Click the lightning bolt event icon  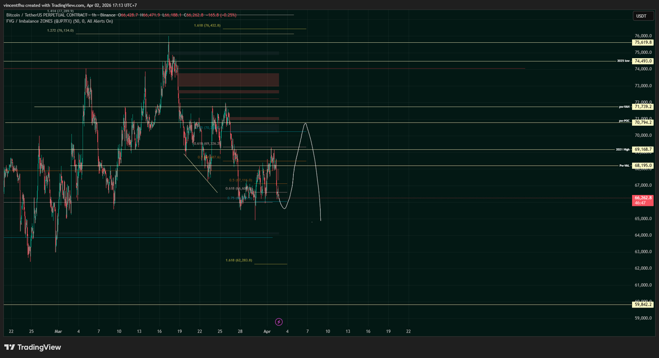tap(278, 322)
